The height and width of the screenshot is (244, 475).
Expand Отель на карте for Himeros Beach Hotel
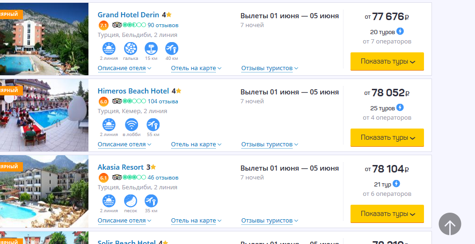[x=196, y=145]
